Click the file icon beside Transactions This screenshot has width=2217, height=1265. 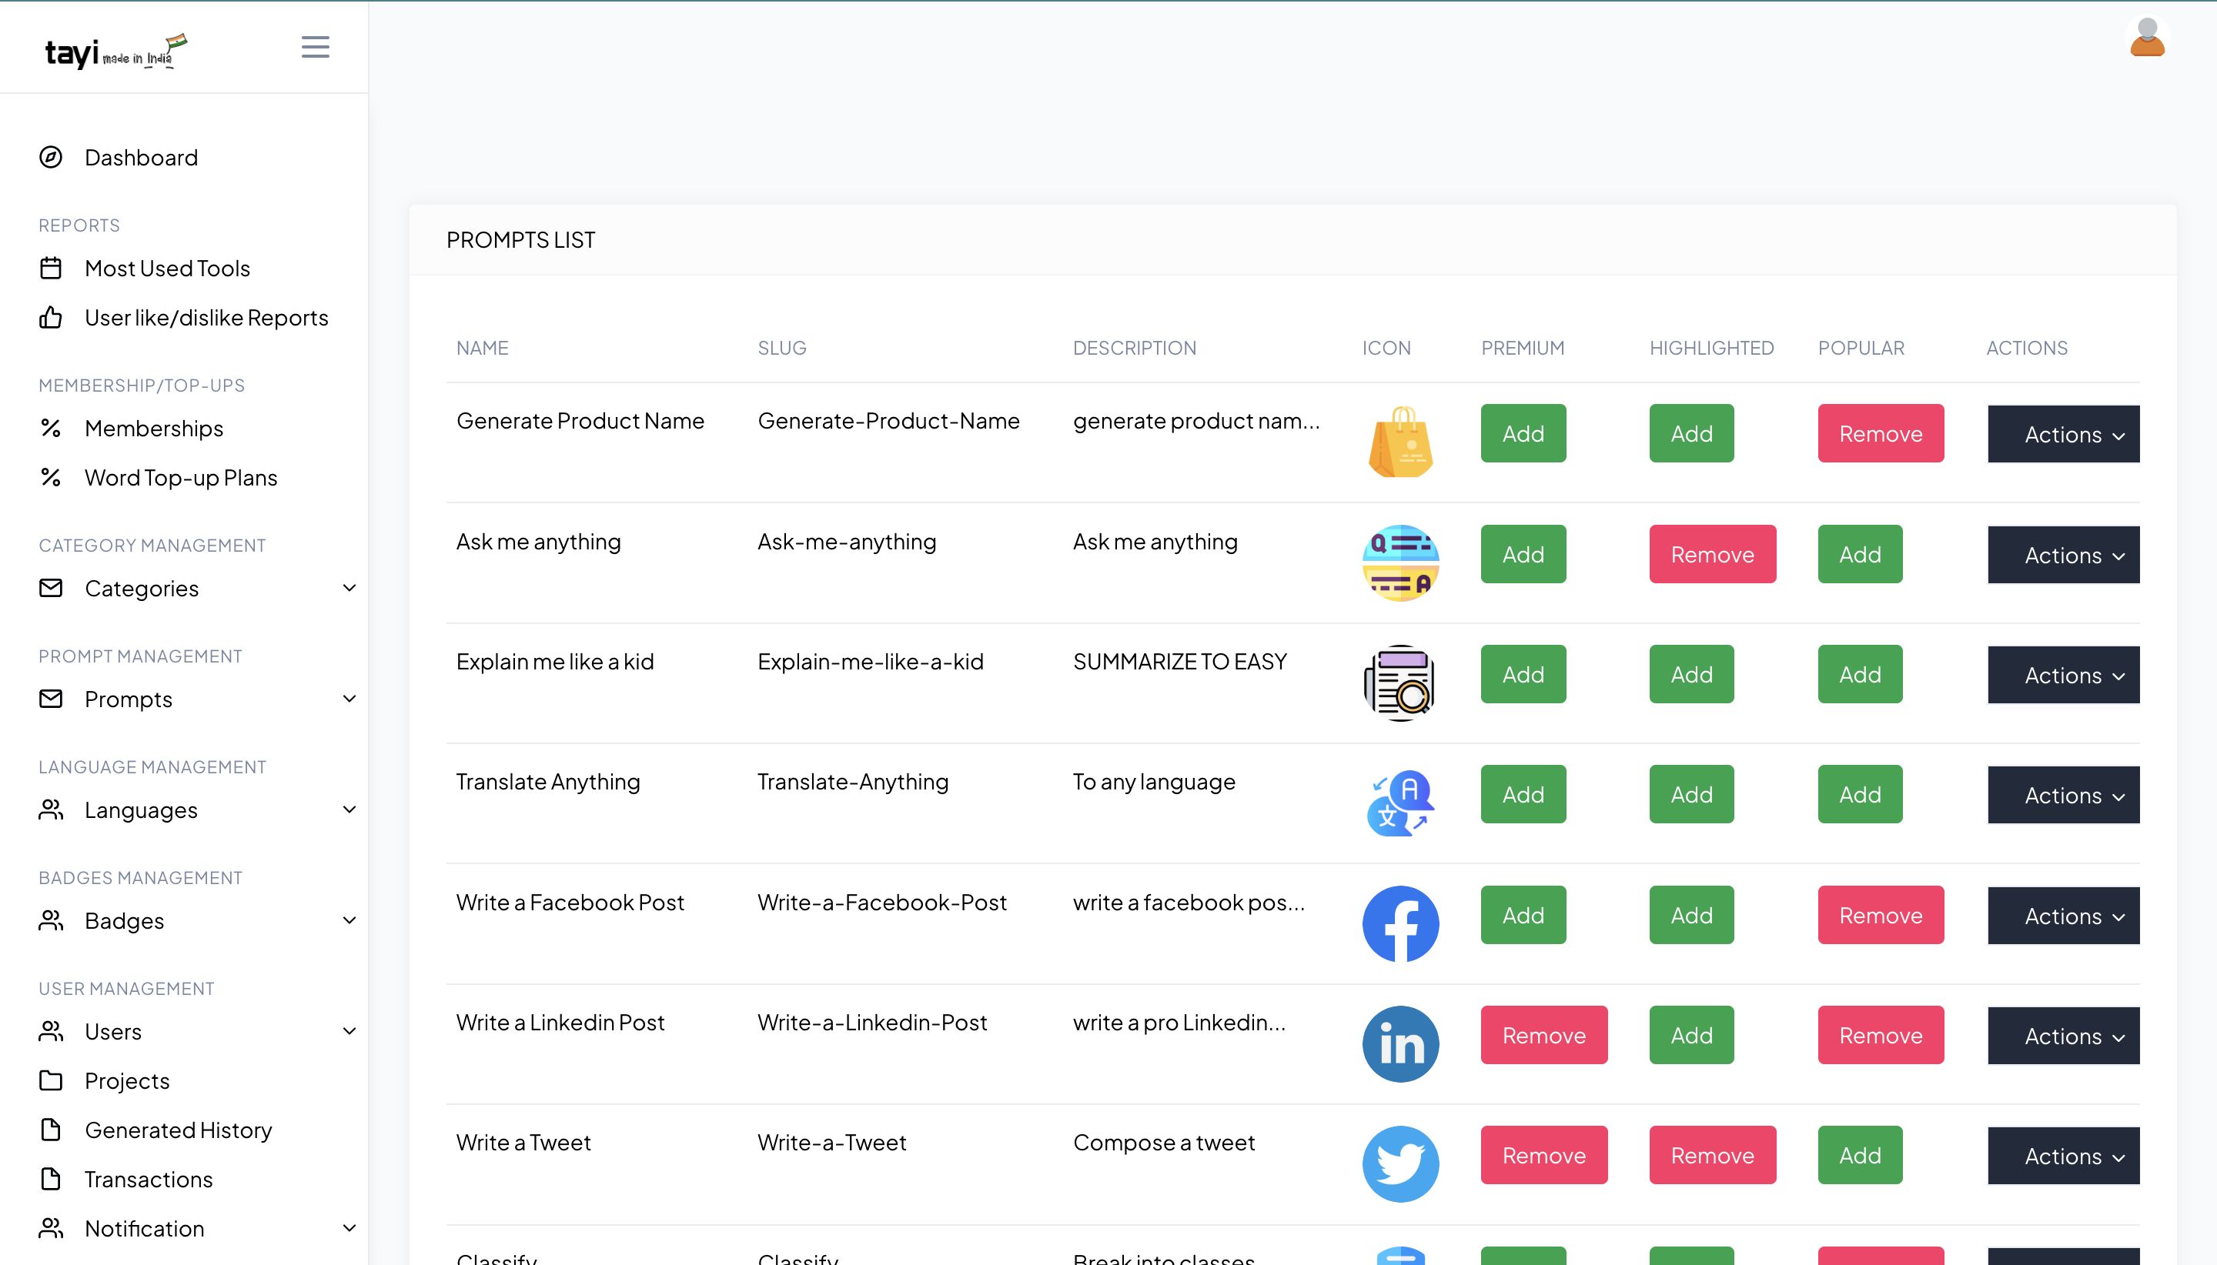click(x=50, y=1179)
